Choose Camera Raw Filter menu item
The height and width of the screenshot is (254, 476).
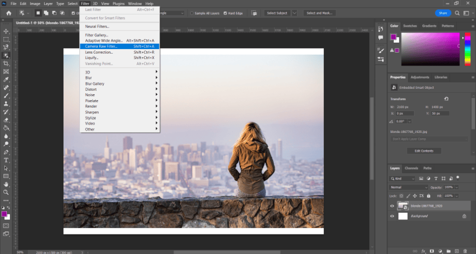[x=120, y=47]
